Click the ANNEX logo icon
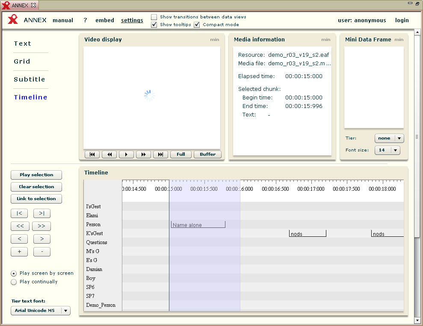Screen dimensions: 423x326 [13, 20]
